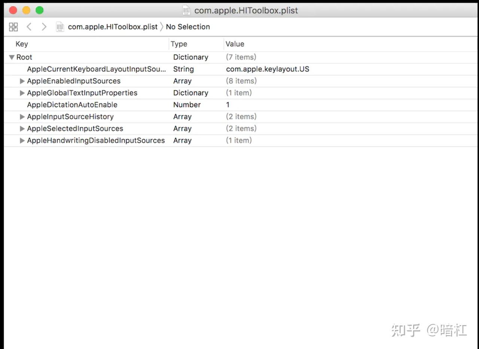The height and width of the screenshot is (349, 479).
Task: Select AppleEnabledInputSources key text
Action: pos(74,81)
